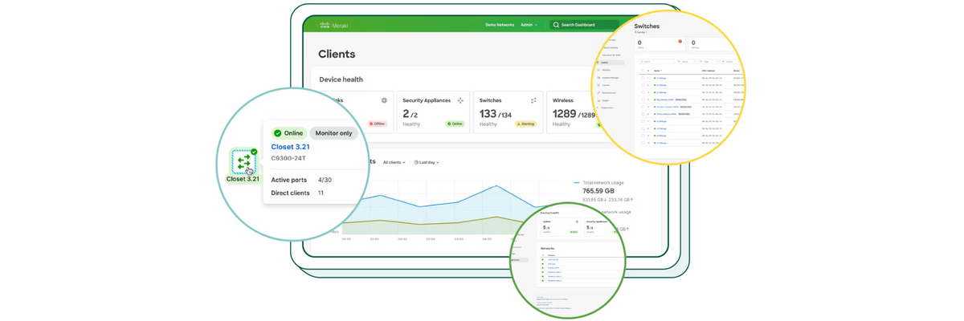964x321 pixels.
Task: Click the Switches page heading
Action: [647, 26]
